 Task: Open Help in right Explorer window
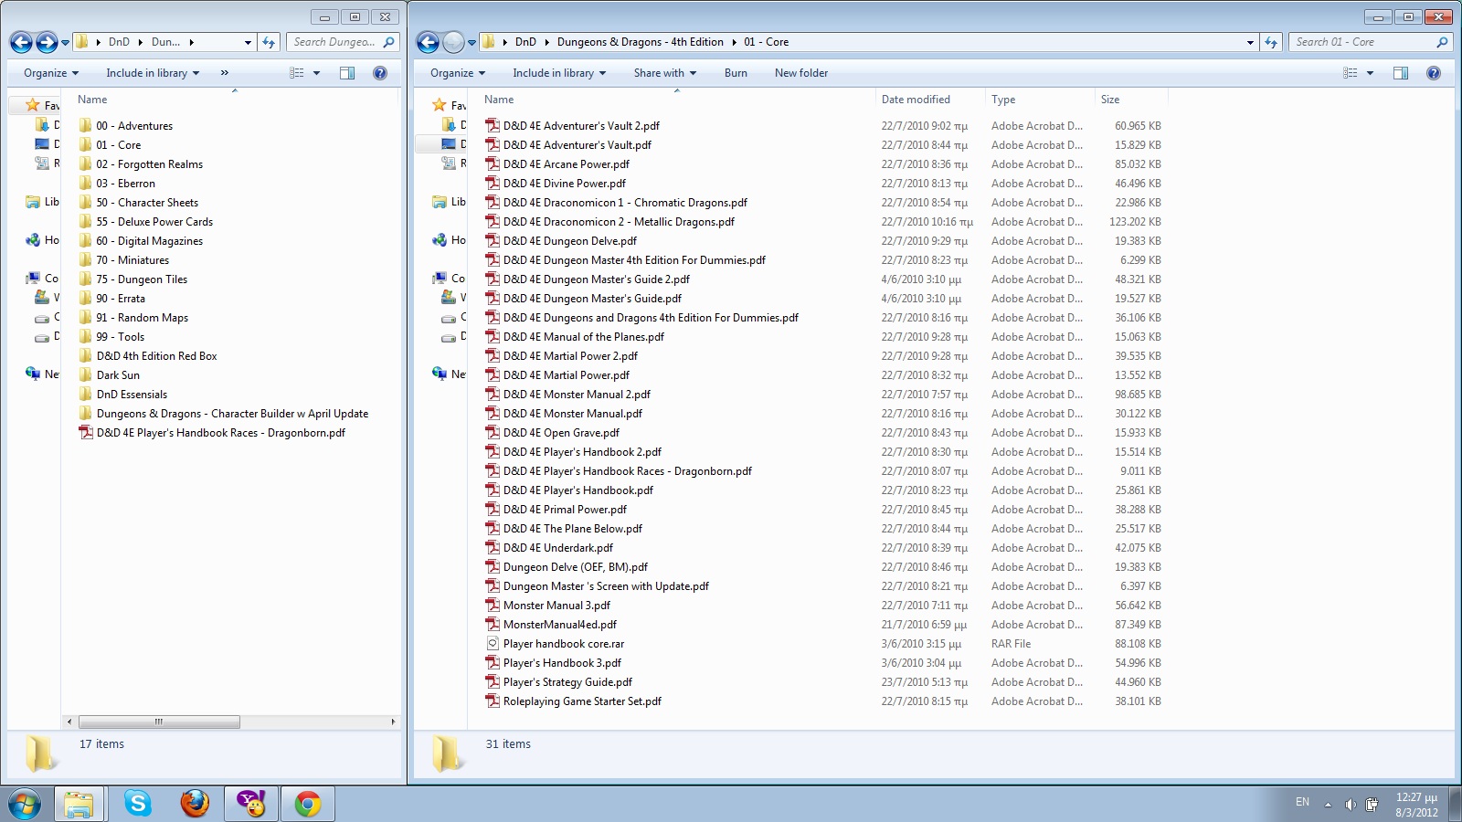click(x=1434, y=73)
